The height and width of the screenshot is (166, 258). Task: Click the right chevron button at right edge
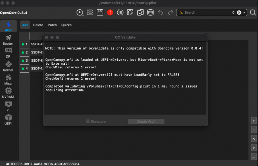coord(254,148)
